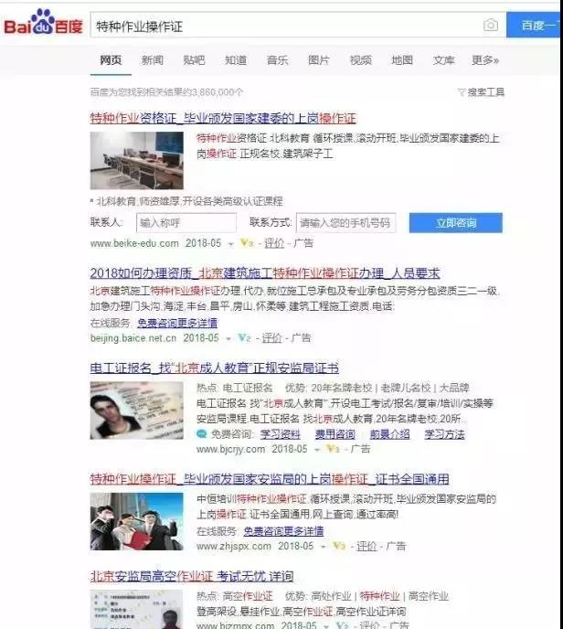Click the classroom thumbnail of first result

(137, 161)
